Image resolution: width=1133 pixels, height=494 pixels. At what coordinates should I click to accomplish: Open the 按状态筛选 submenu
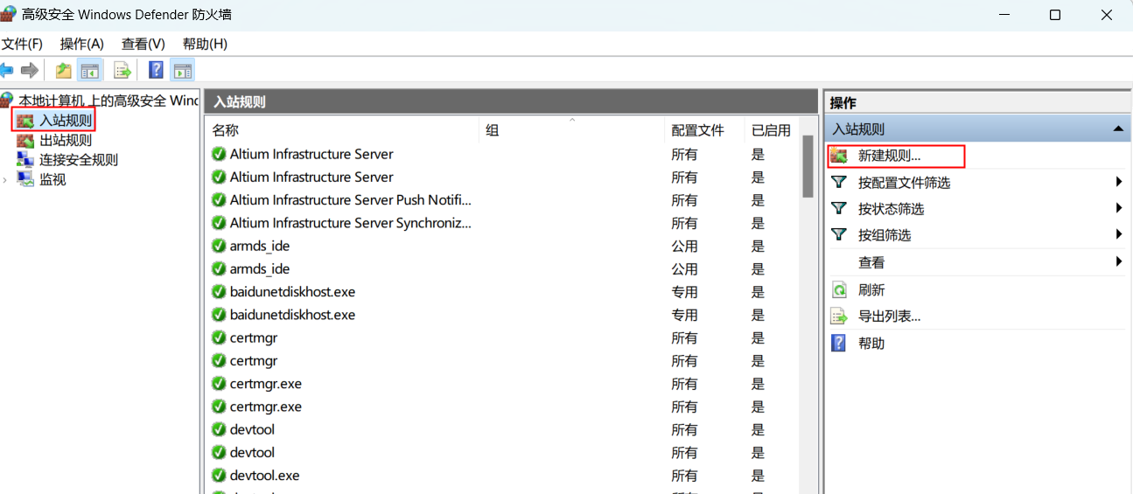point(891,209)
